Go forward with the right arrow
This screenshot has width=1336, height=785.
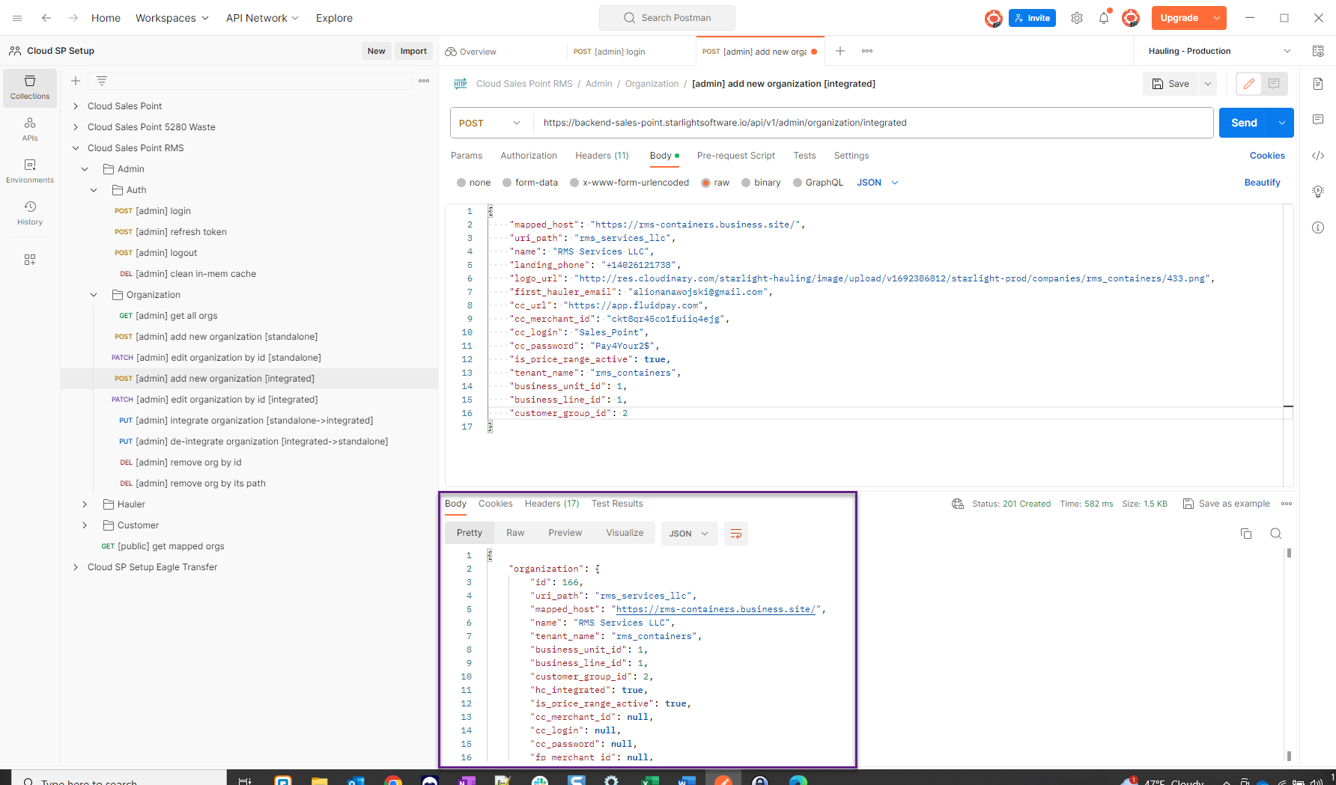pyautogui.click(x=73, y=18)
